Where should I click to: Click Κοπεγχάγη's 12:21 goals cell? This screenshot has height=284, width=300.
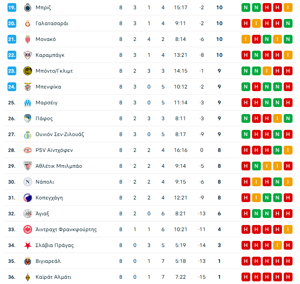[180, 198]
